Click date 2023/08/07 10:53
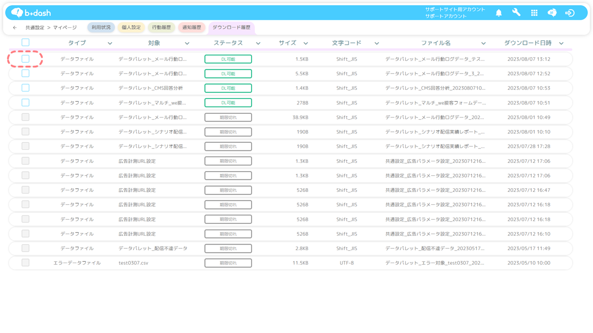The height and width of the screenshot is (333, 593). tap(529, 88)
